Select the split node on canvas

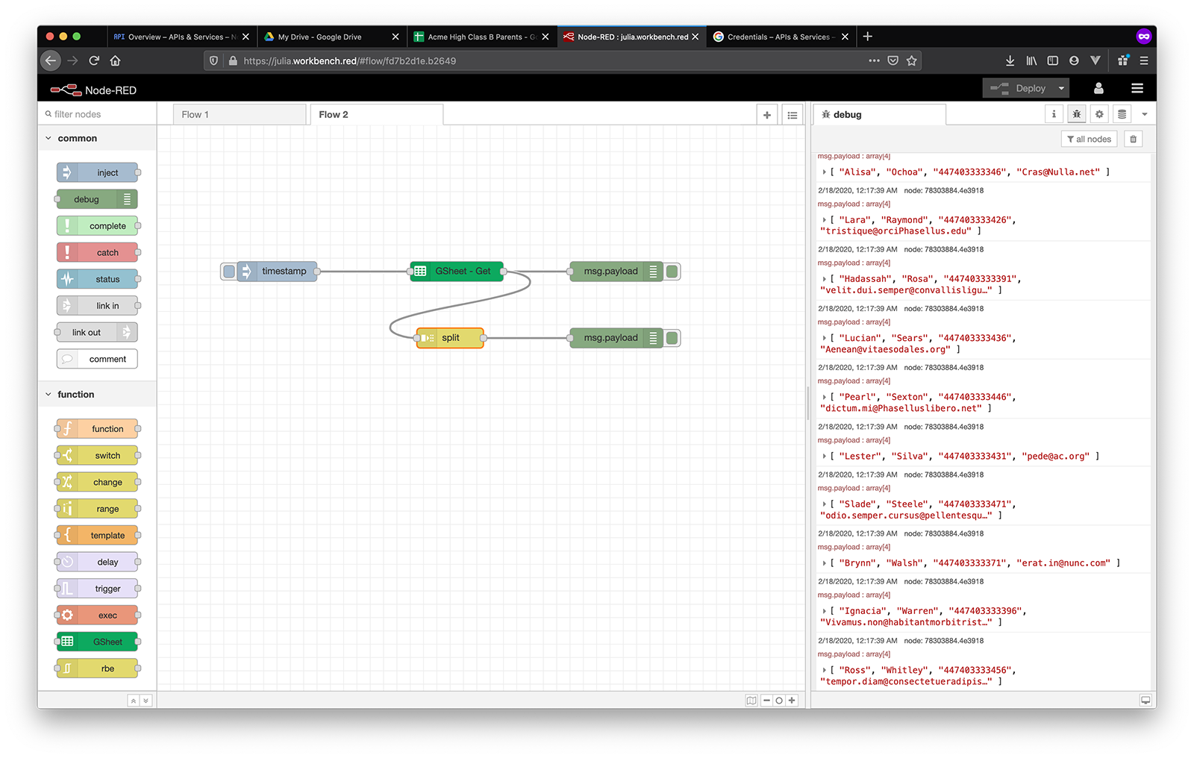tap(450, 338)
